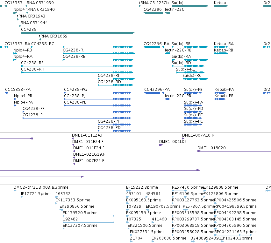Click the tRNA:G3:22BCb label
The width and height of the screenshot is (271, 243).
153,3
